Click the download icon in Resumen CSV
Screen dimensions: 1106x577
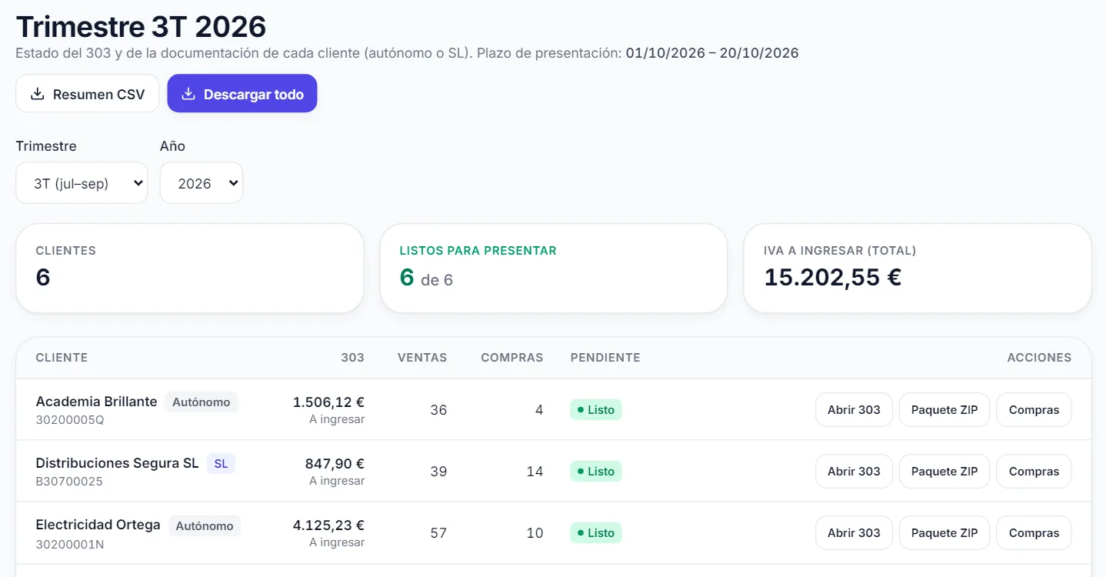(x=37, y=94)
